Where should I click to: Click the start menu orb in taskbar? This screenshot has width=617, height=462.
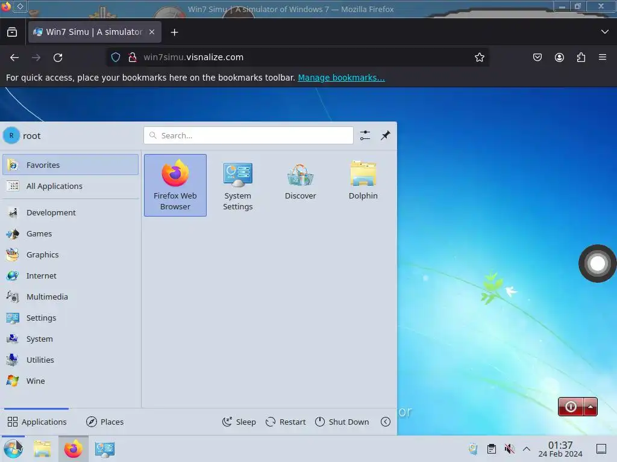tap(13, 449)
